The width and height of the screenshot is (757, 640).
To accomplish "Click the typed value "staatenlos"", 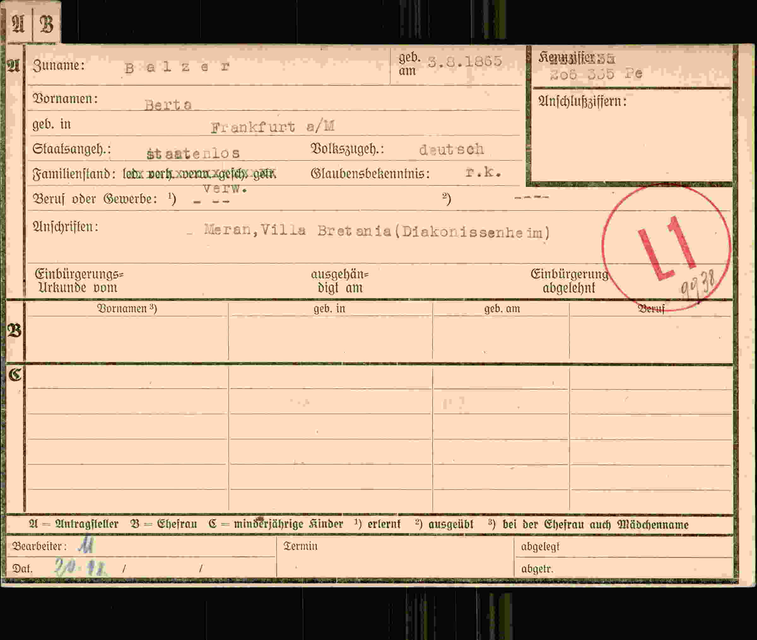I will click(x=193, y=153).
